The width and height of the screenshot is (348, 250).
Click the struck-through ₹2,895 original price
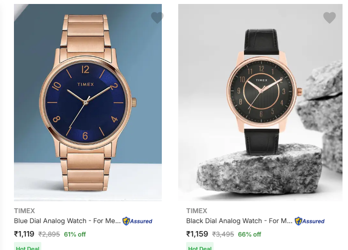point(49,234)
